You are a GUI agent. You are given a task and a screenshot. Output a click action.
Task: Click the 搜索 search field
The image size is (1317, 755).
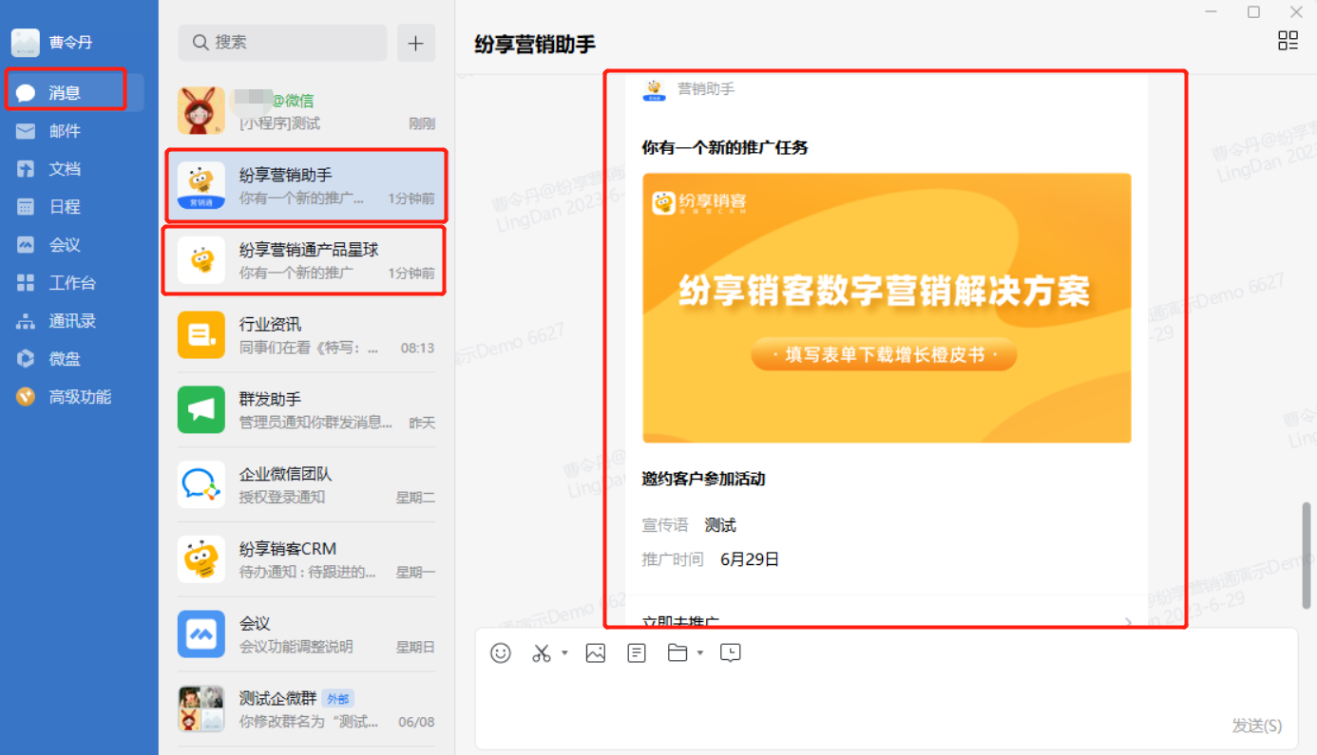[283, 43]
